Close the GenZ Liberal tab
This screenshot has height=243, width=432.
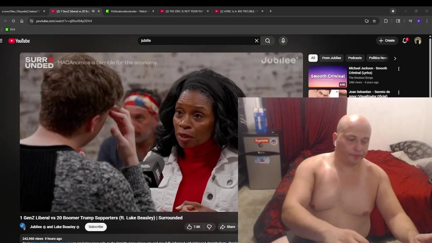coord(99,11)
